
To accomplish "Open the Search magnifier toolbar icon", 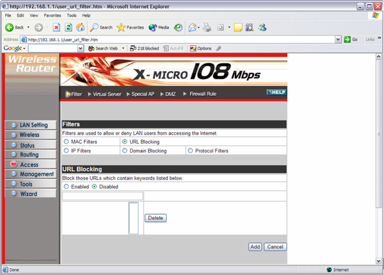I will point(94,28).
